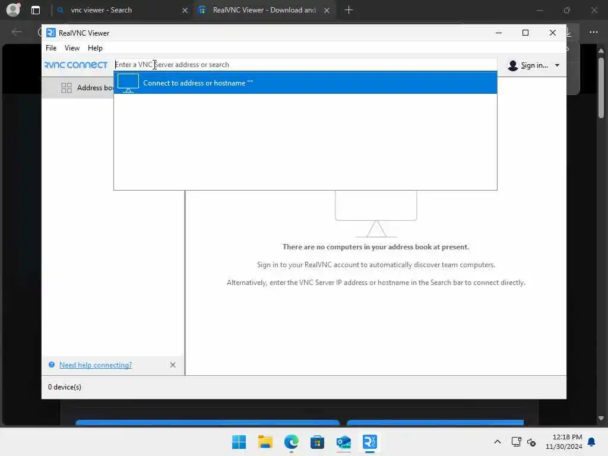Click the RealVNC Viewer title bar app icon
608x456 pixels.
click(51, 33)
